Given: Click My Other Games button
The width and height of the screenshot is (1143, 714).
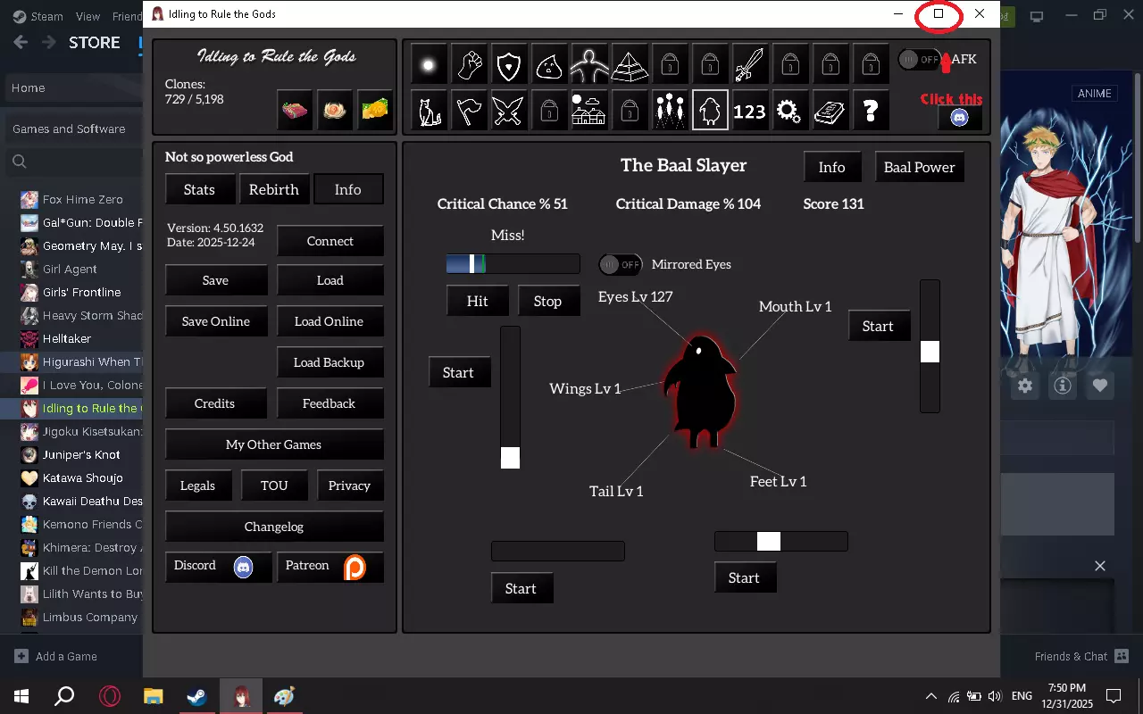Looking at the screenshot, I should (274, 444).
